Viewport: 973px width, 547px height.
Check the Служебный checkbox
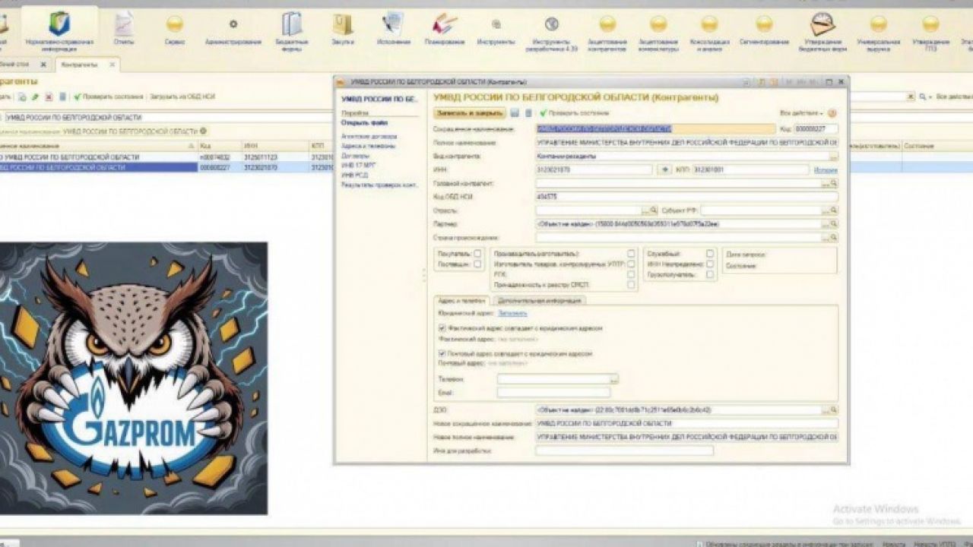pyautogui.click(x=710, y=252)
